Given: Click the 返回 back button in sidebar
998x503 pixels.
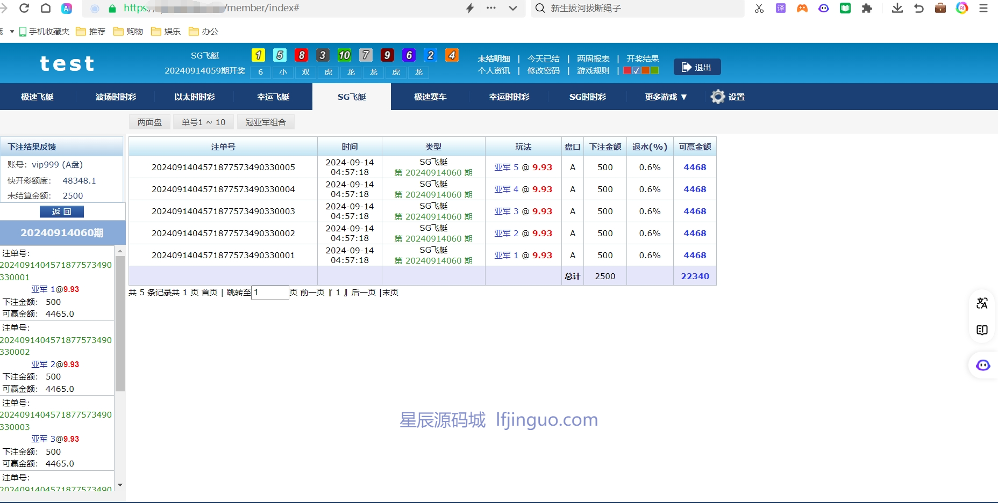Looking at the screenshot, I should coord(62,212).
